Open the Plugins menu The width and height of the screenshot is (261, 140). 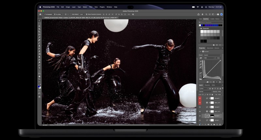pyautogui.click(x=102, y=7)
